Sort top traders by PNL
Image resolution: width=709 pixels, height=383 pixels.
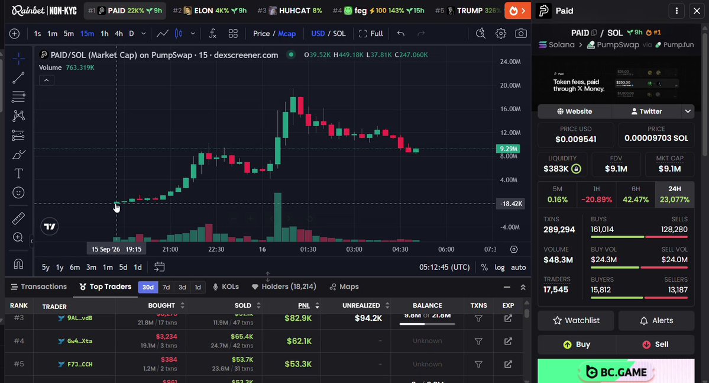(307, 305)
